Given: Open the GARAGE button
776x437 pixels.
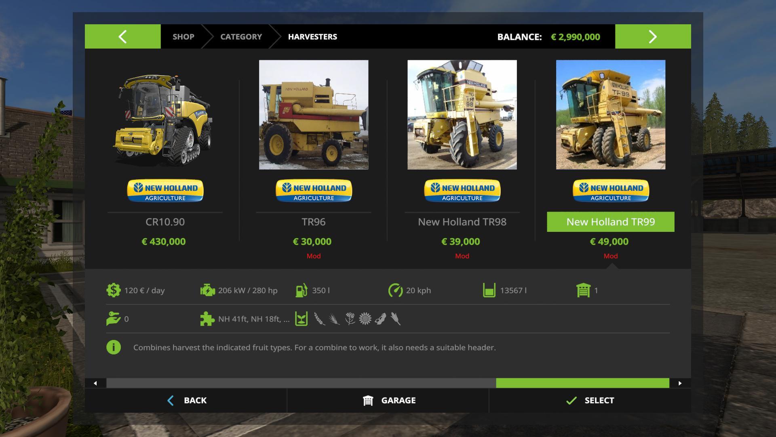Looking at the screenshot, I should (x=388, y=400).
